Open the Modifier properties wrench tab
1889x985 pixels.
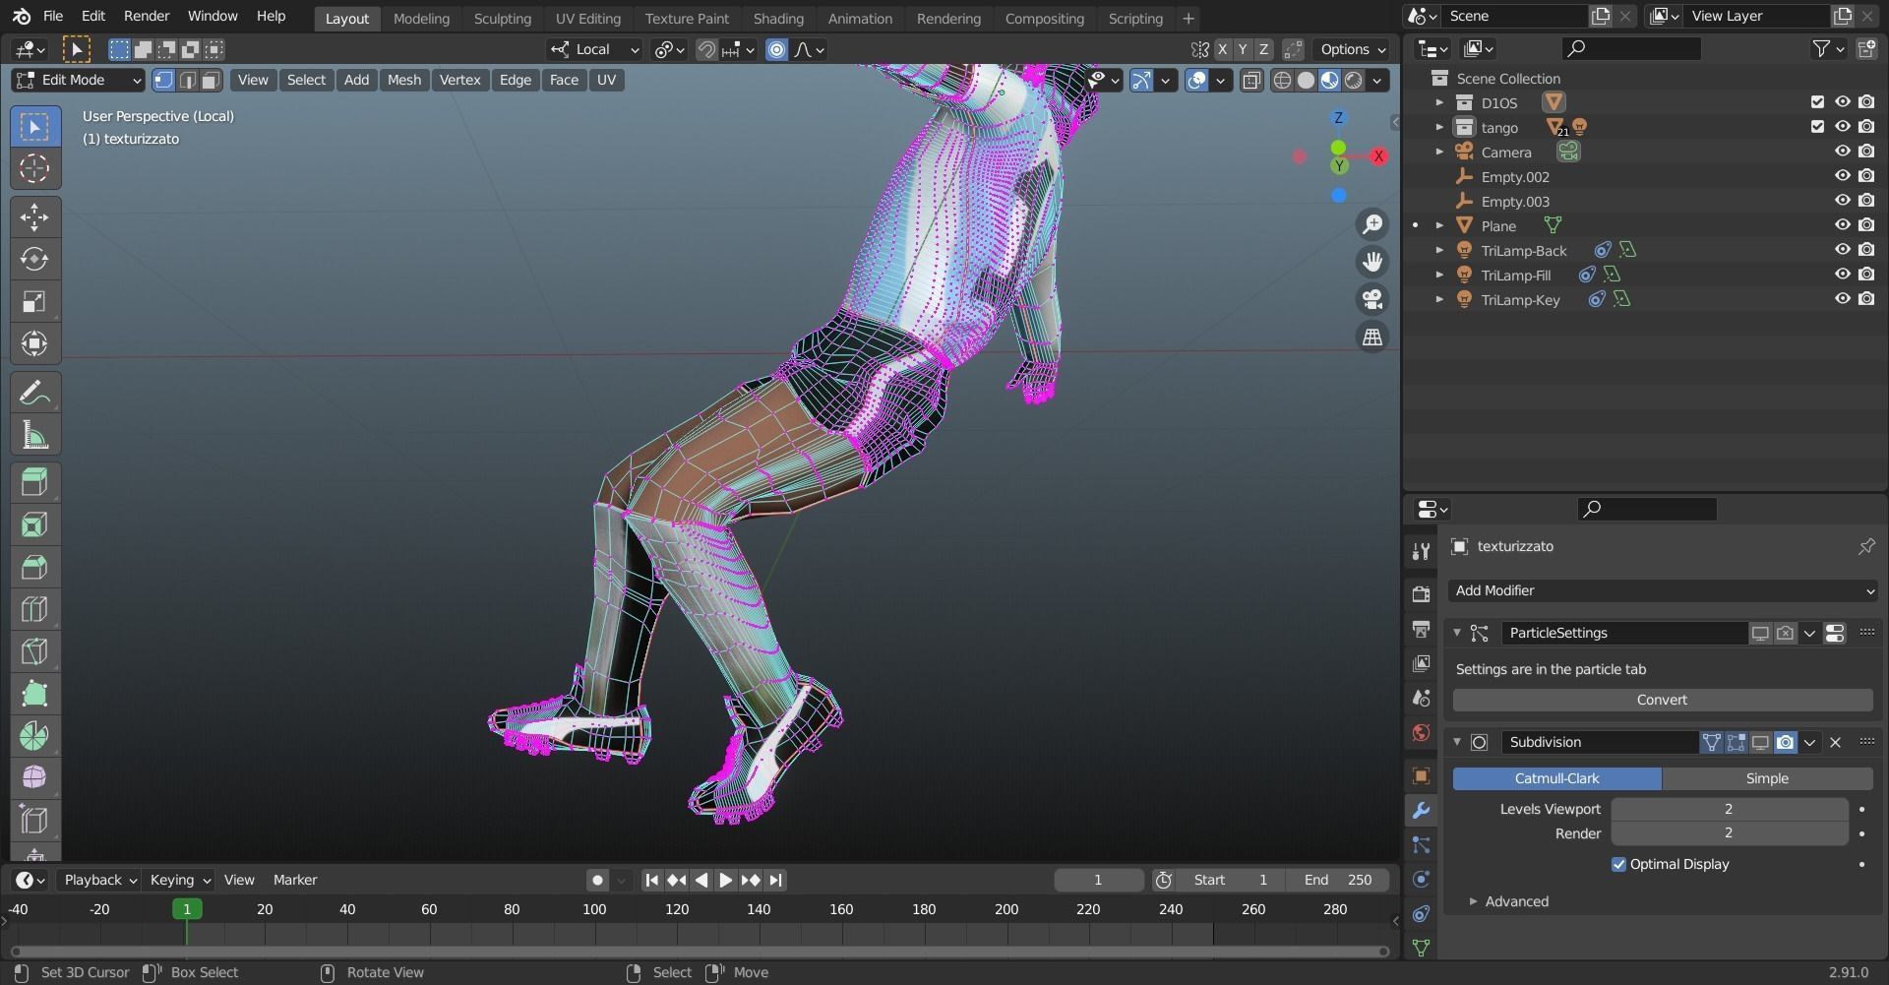tap(1421, 811)
